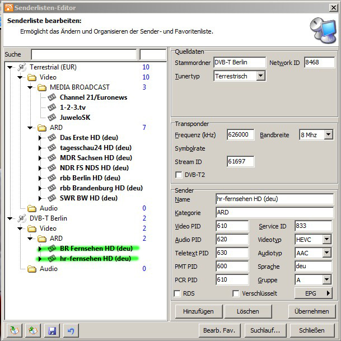Click the MEDIA BROADCAST folder icon
Screen dimensions: 341x341
click(42, 87)
